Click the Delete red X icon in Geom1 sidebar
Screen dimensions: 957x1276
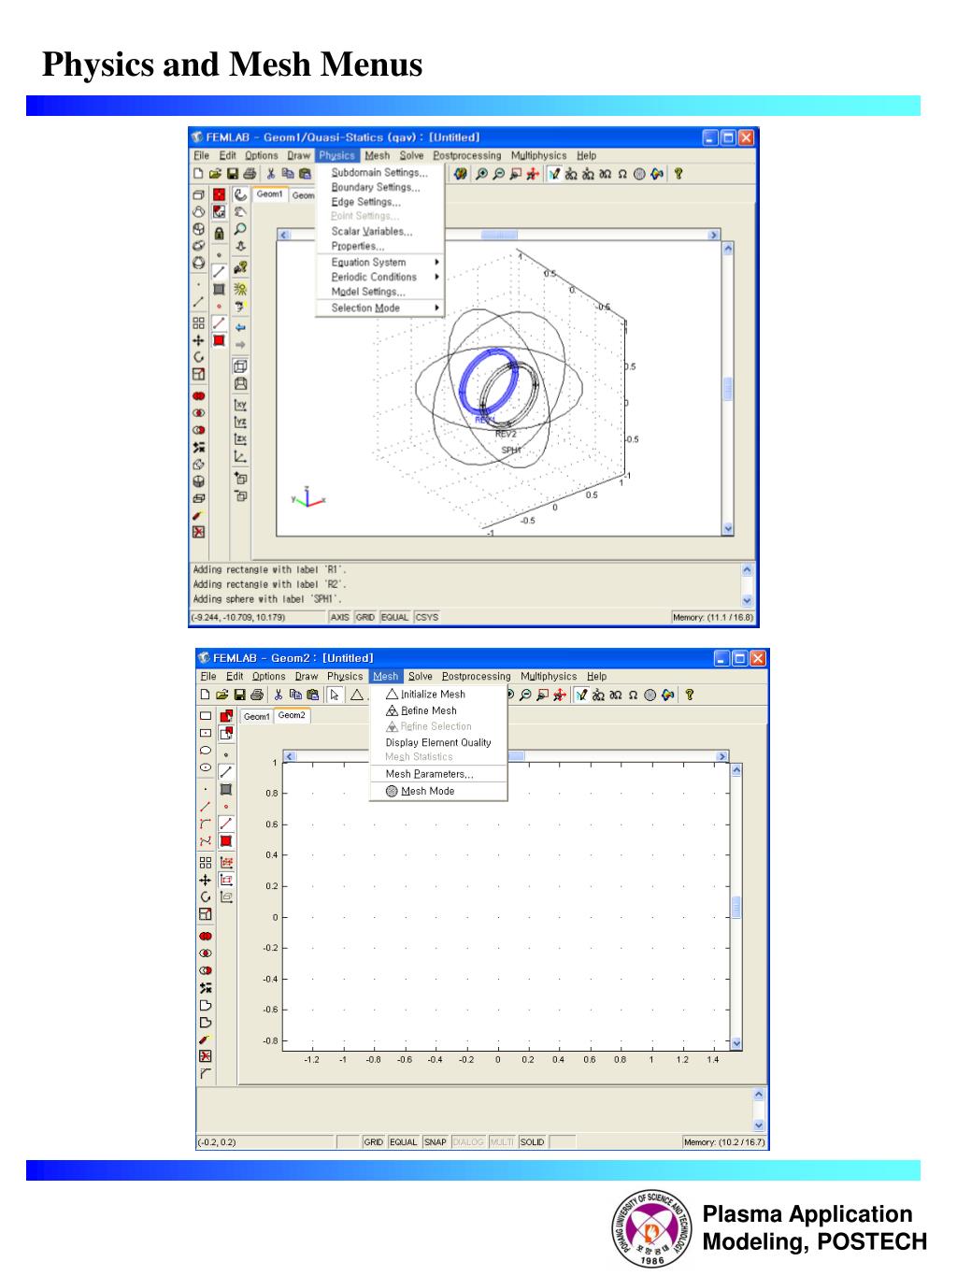pyautogui.click(x=198, y=532)
